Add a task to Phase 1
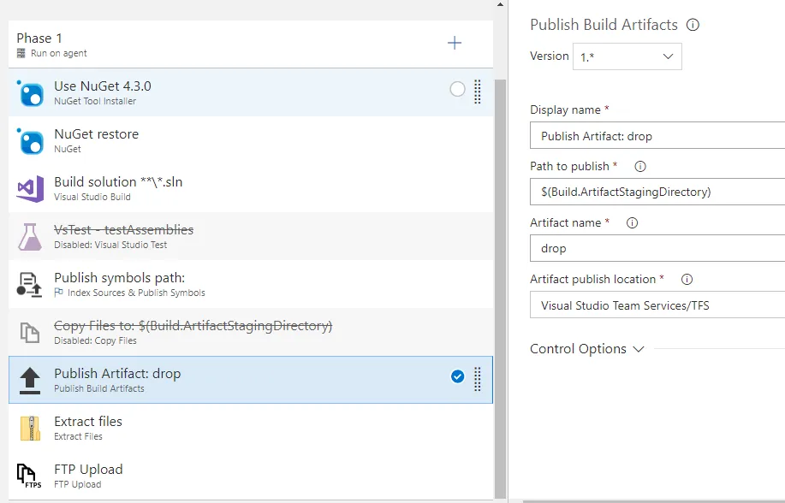 click(455, 43)
